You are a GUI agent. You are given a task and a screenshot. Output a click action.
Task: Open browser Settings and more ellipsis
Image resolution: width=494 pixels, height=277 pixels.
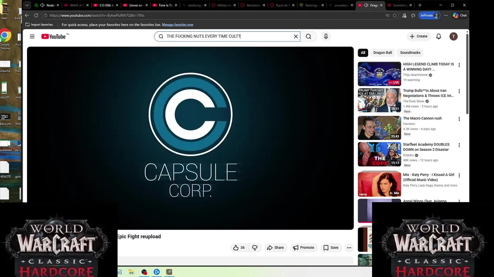tap(446, 15)
